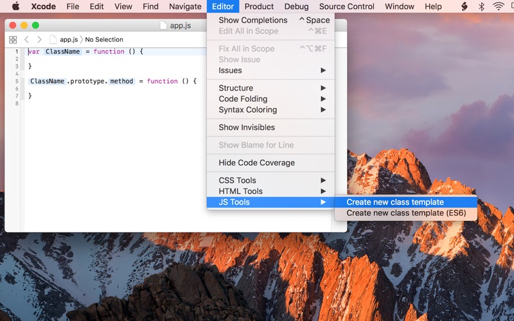Click line number 8 in the gutter
Viewport: 514px width, 321px height.
point(17,103)
